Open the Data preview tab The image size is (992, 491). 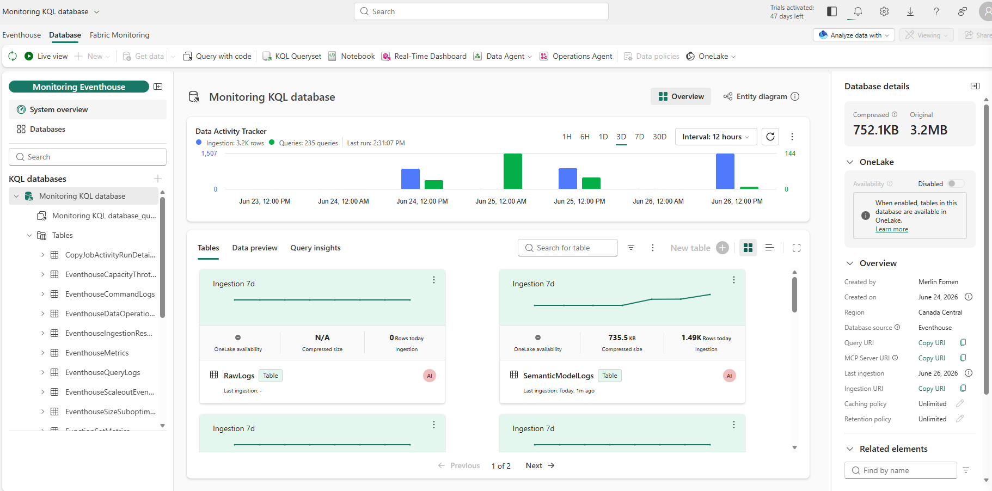point(255,248)
